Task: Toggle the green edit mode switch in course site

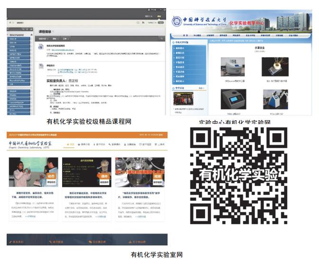Action: (x=160, y=23)
